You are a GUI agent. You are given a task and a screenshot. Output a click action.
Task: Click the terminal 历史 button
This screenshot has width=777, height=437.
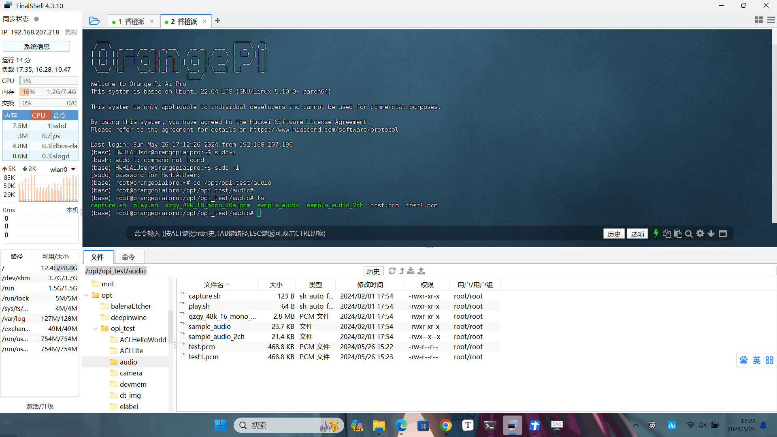pos(614,234)
